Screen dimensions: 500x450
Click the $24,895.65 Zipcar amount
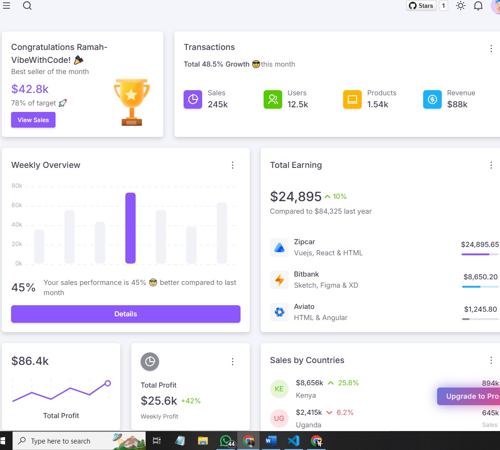tap(480, 245)
